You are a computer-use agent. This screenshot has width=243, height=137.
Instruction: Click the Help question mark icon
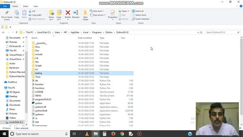[241, 6]
